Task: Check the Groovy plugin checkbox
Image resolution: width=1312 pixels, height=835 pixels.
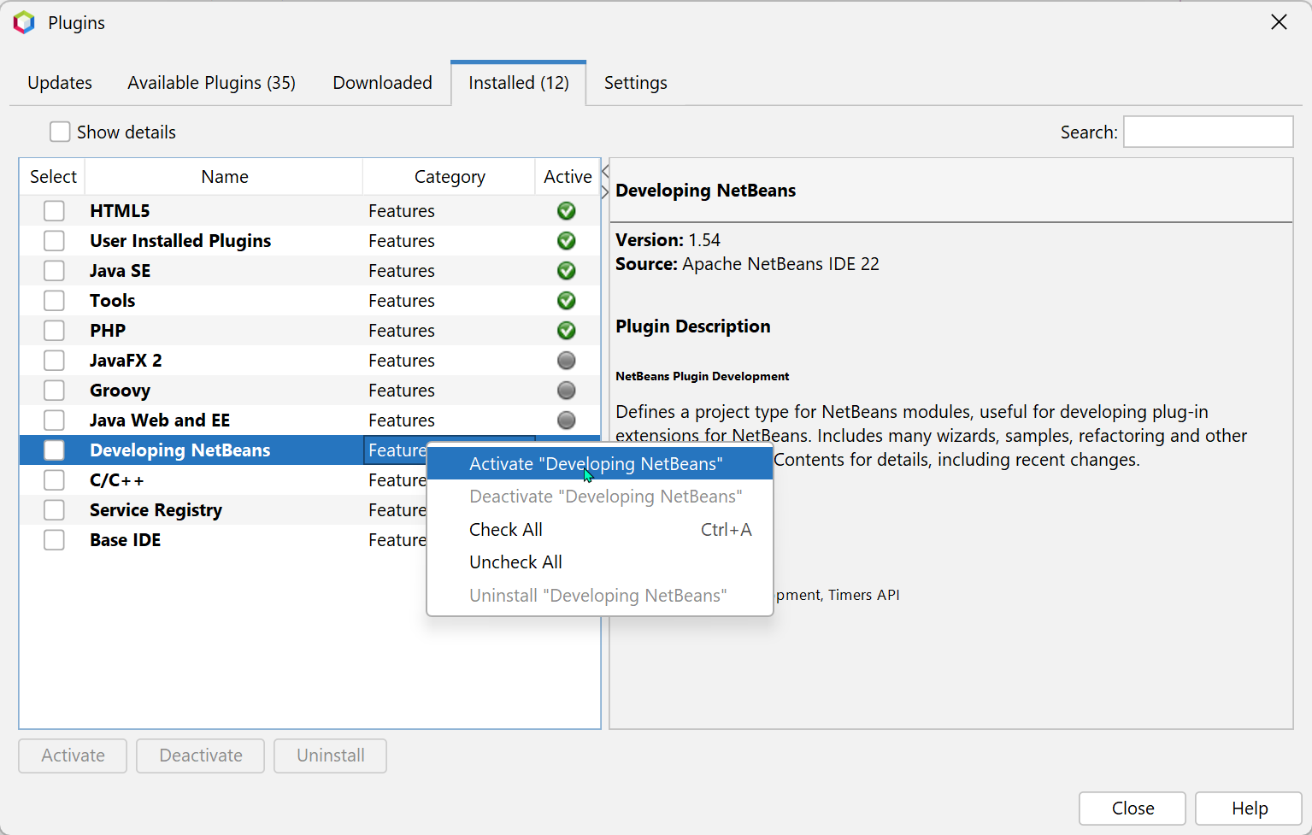Action: [54, 391]
